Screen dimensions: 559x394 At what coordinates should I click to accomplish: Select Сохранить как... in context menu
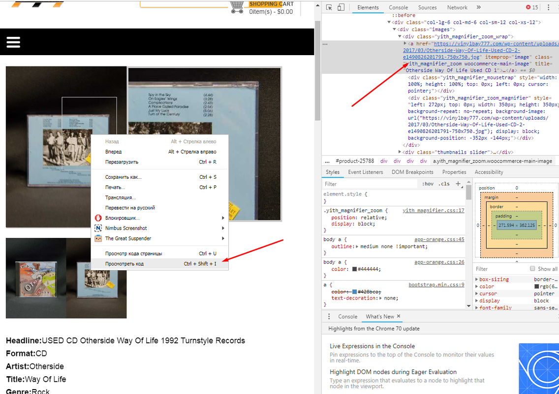tap(160, 177)
